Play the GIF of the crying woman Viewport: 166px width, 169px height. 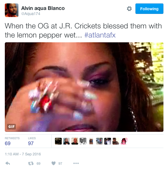pyautogui.click(x=84, y=87)
